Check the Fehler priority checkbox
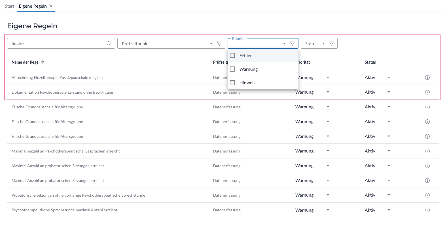The width and height of the screenshot is (447, 232). click(233, 55)
